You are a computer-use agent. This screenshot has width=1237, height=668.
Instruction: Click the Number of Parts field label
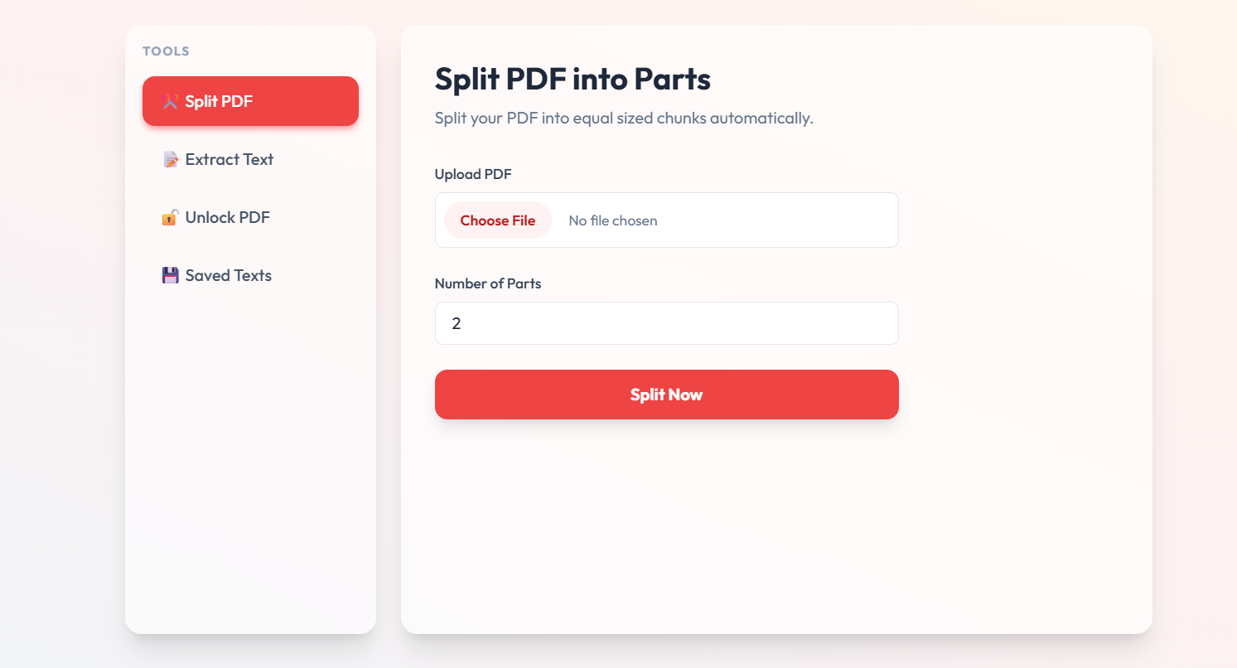pyautogui.click(x=488, y=283)
